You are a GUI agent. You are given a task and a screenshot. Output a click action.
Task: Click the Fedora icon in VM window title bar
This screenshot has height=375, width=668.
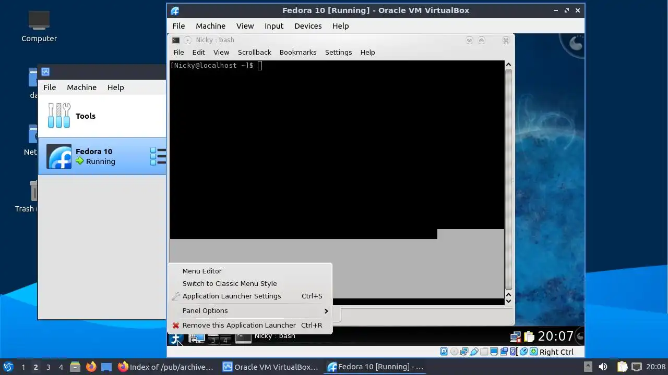[x=175, y=10]
